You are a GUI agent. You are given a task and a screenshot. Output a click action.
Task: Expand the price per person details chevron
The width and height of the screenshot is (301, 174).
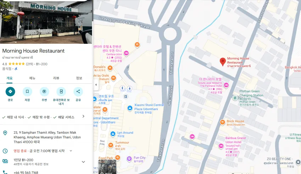tap(83, 162)
